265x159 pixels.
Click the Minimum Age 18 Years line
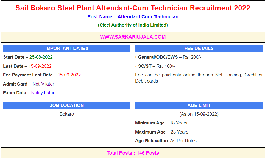pyautogui.click(x=161, y=123)
